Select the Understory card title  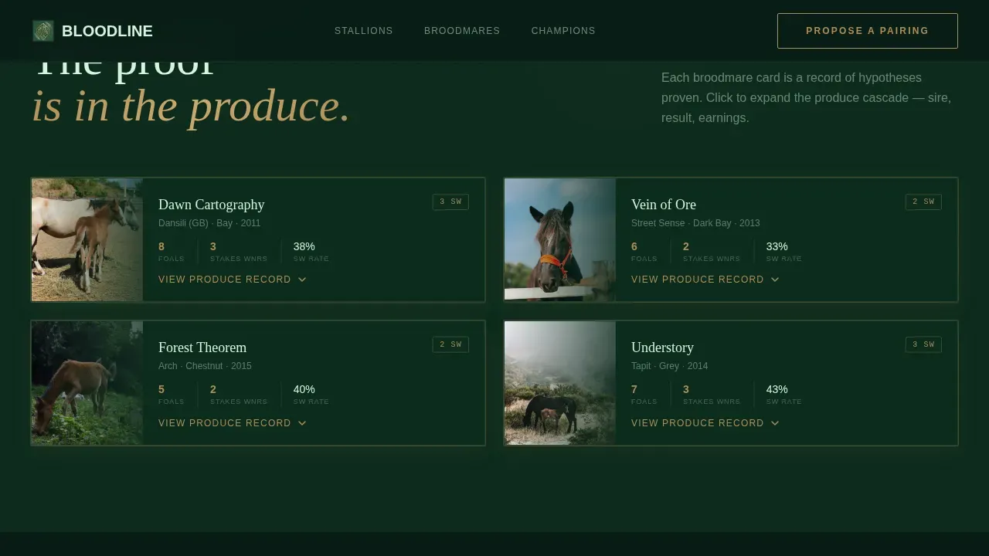tap(662, 347)
